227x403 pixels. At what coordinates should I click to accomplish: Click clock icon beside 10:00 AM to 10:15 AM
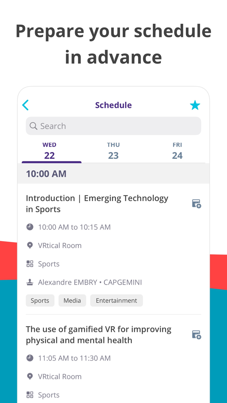30,227
